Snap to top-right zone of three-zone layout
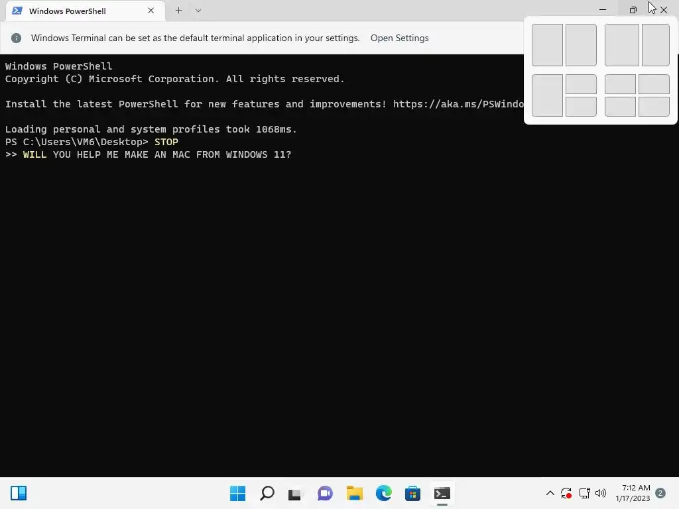This screenshot has height=509, width=679. tap(581, 84)
